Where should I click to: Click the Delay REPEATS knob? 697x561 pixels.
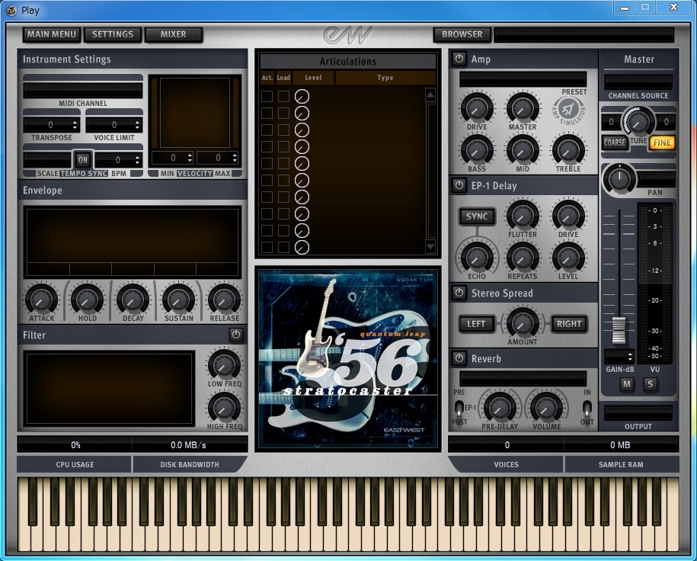pos(523,258)
